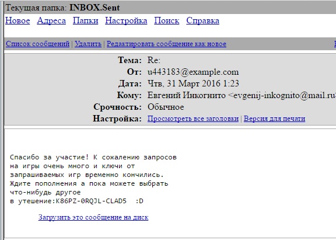Open the Справка help link
This screenshot has height=240, width=336.
[x=203, y=21]
